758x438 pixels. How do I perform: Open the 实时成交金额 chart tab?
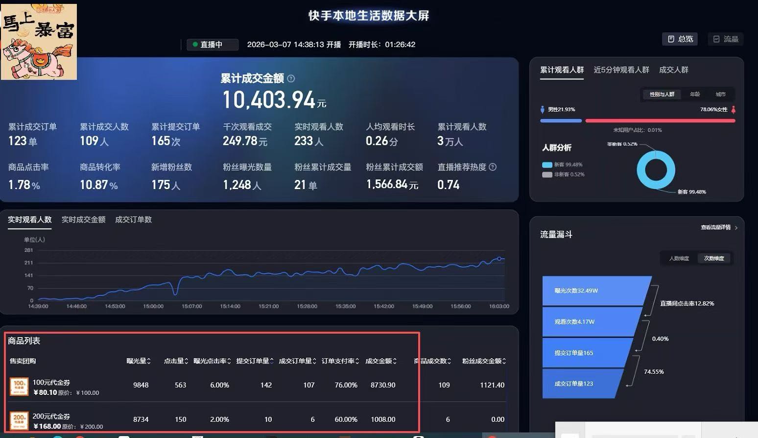coord(83,219)
